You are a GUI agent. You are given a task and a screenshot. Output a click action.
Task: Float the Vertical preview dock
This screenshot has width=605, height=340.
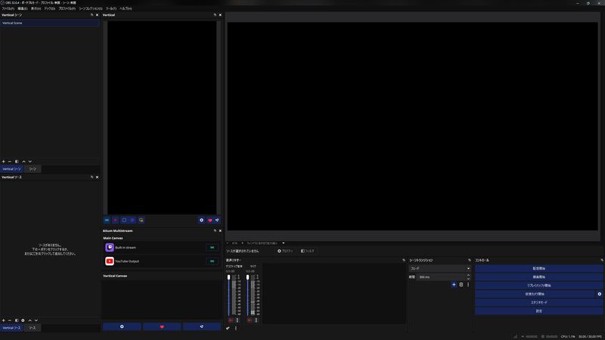click(x=215, y=15)
